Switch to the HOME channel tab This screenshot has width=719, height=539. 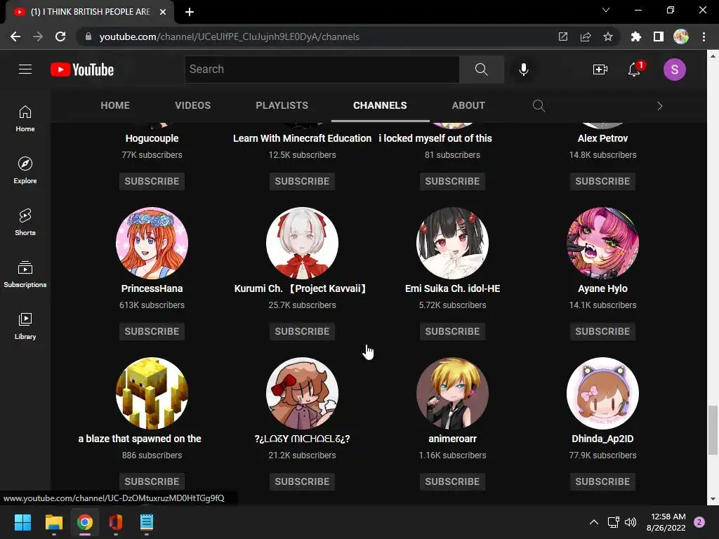click(115, 105)
